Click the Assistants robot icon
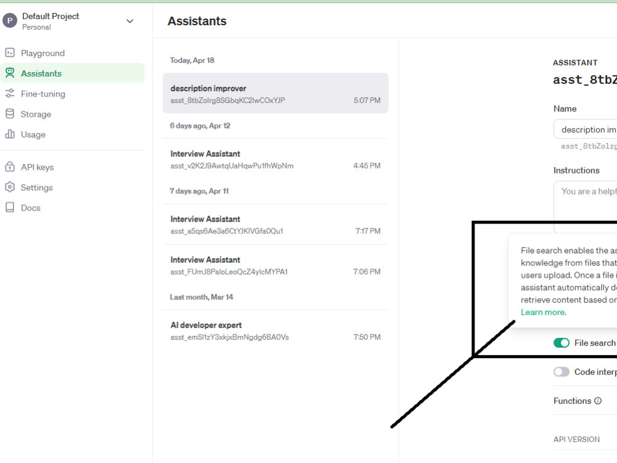Screen dimensions: 617x463 tap(10, 73)
